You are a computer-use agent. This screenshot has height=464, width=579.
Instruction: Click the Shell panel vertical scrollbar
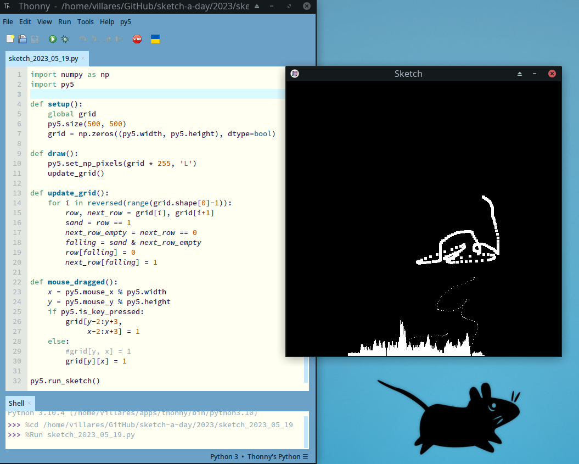[306, 431]
